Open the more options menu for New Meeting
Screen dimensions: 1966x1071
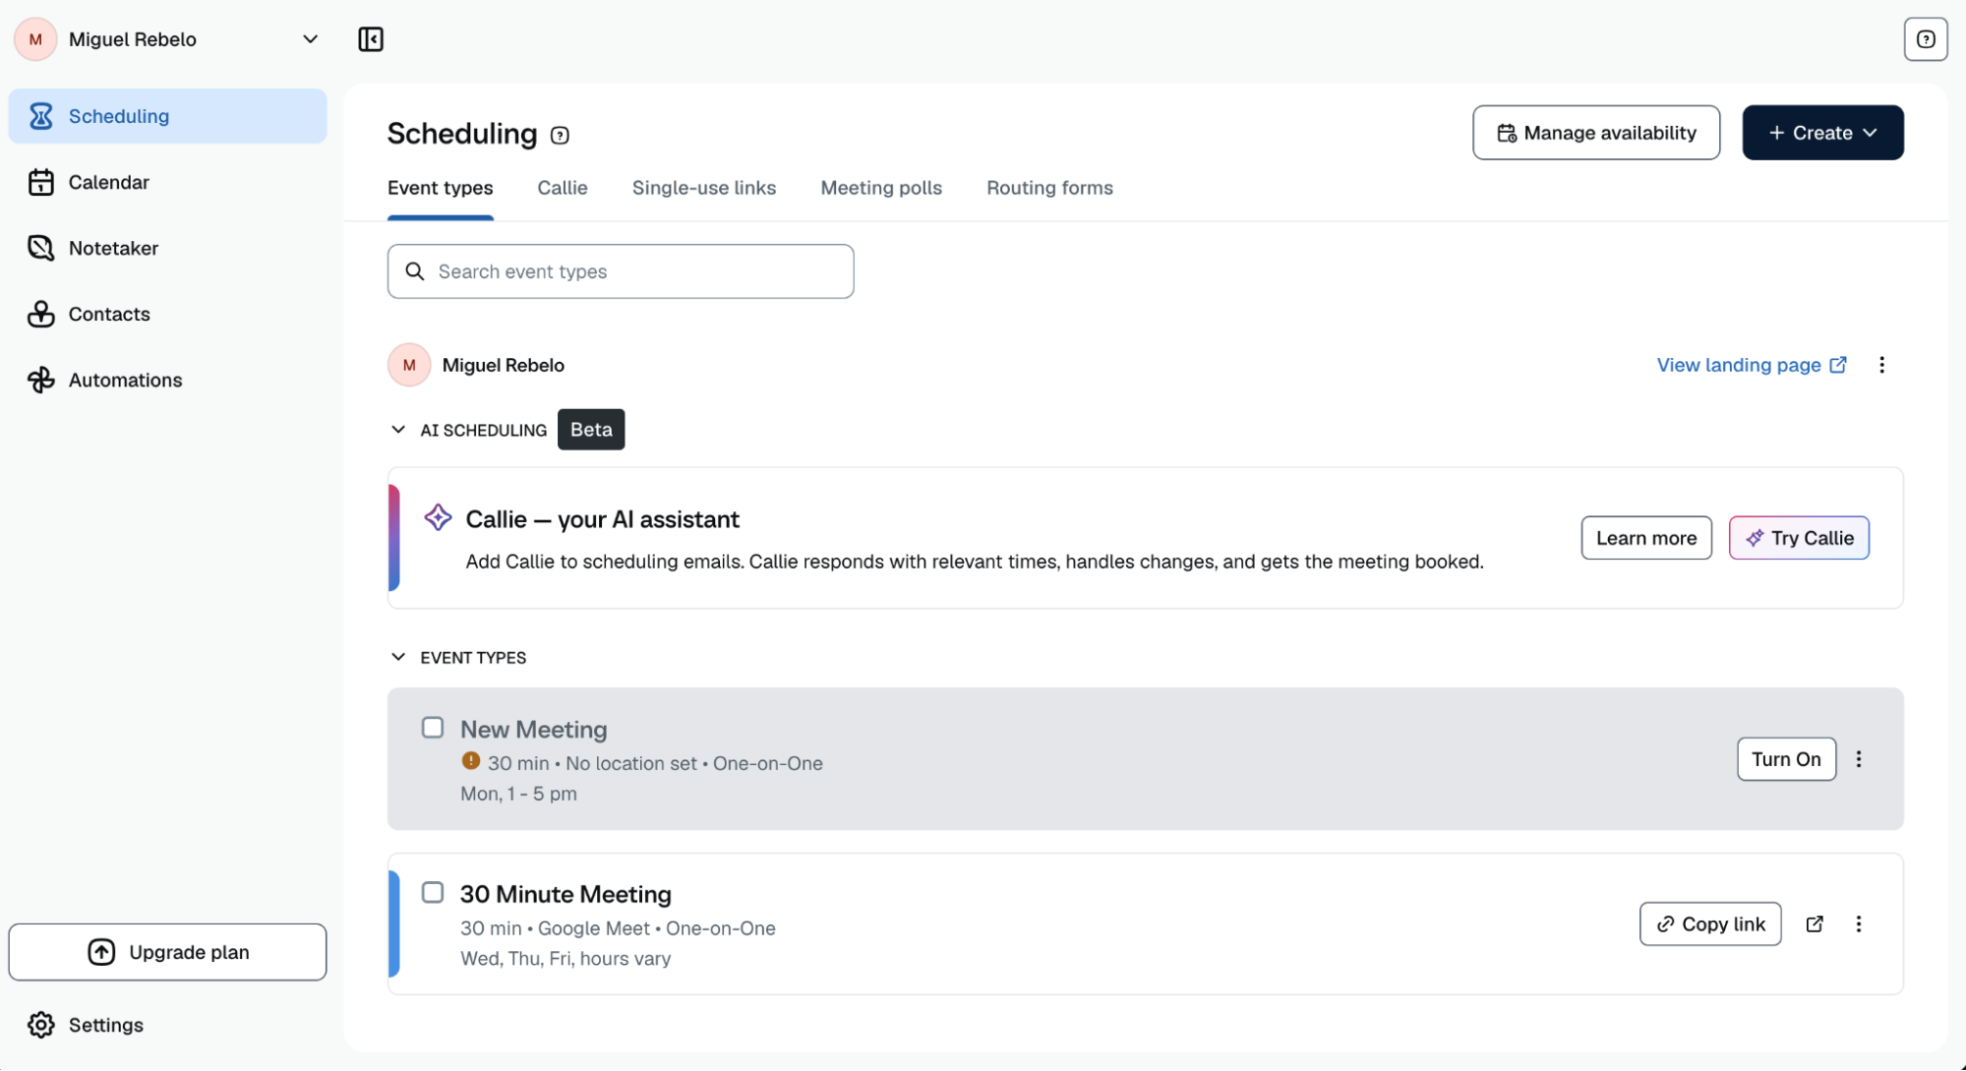point(1858,759)
